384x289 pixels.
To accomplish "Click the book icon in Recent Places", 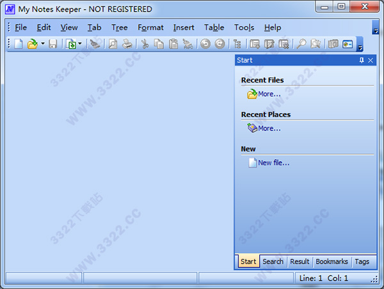I will pyautogui.click(x=252, y=128).
